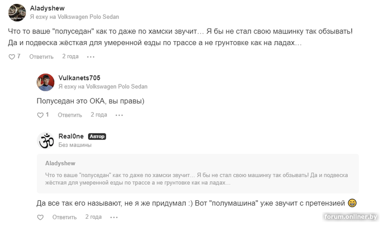Open three-dot menu on Real0ne's reply
387x227 pixels.
click(x=113, y=216)
